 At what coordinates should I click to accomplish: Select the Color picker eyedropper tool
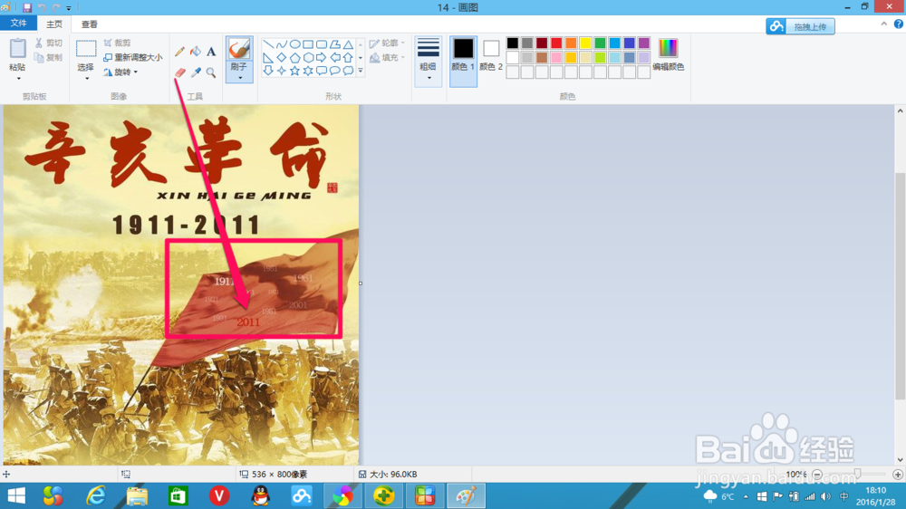point(196,72)
